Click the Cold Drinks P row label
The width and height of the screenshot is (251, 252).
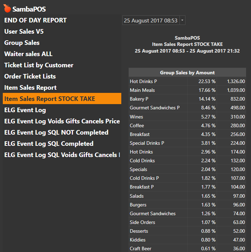click(x=144, y=178)
